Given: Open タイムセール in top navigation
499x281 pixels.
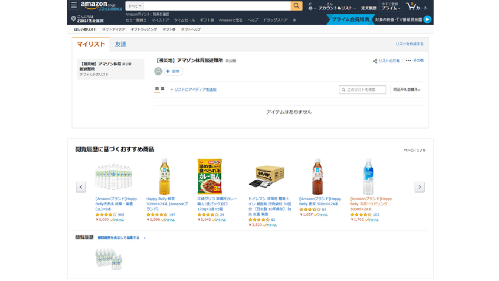Looking at the screenshot, I should click(x=184, y=20).
